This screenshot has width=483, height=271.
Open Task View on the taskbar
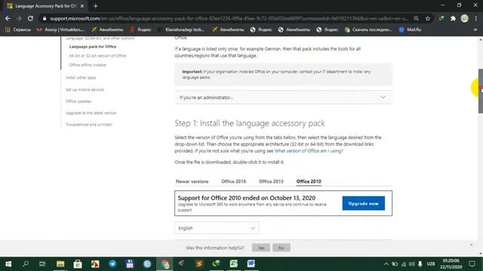42,263
